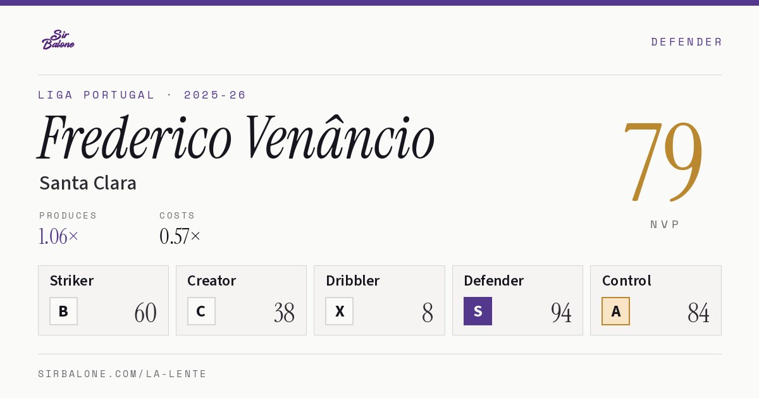Screen dimensions: 759x398
Task: Click the Control score of 84
Action: click(x=698, y=313)
